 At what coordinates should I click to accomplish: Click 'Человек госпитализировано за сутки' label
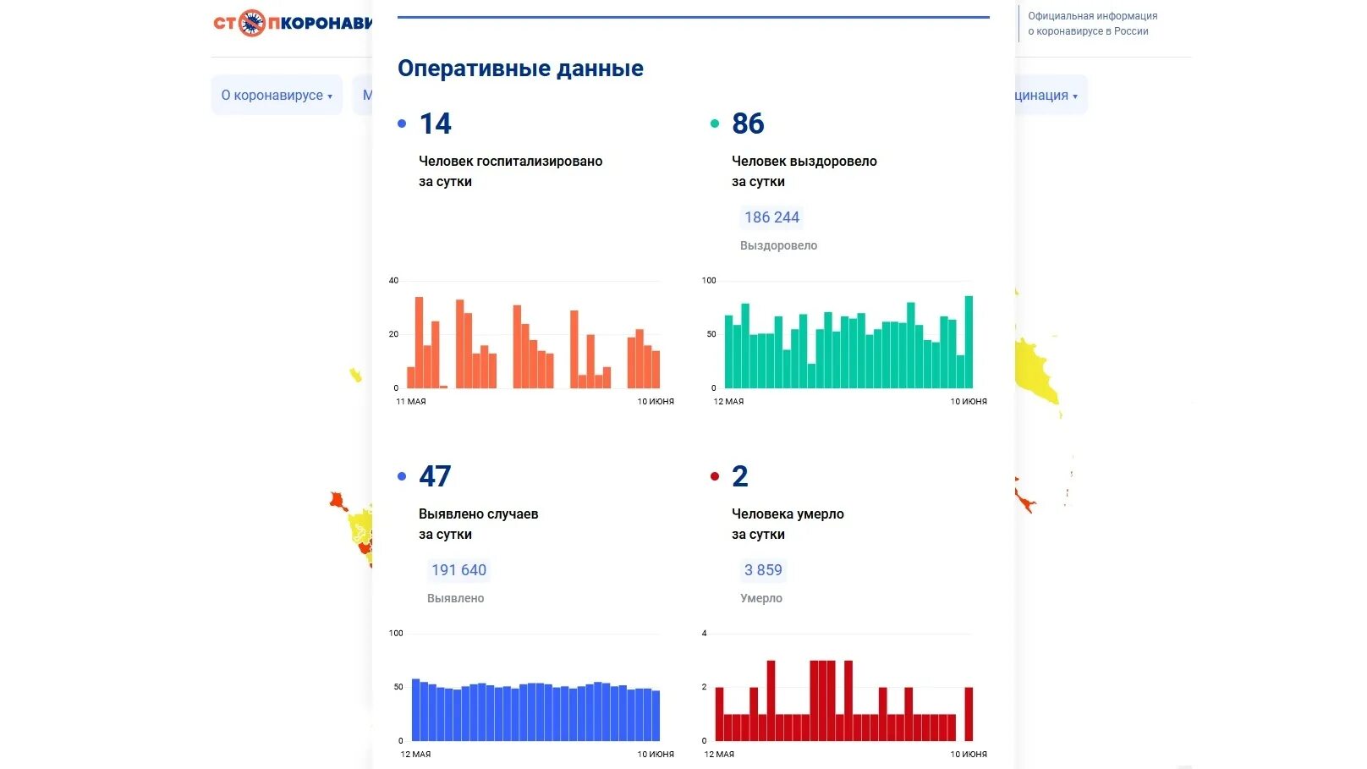click(510, 171)
